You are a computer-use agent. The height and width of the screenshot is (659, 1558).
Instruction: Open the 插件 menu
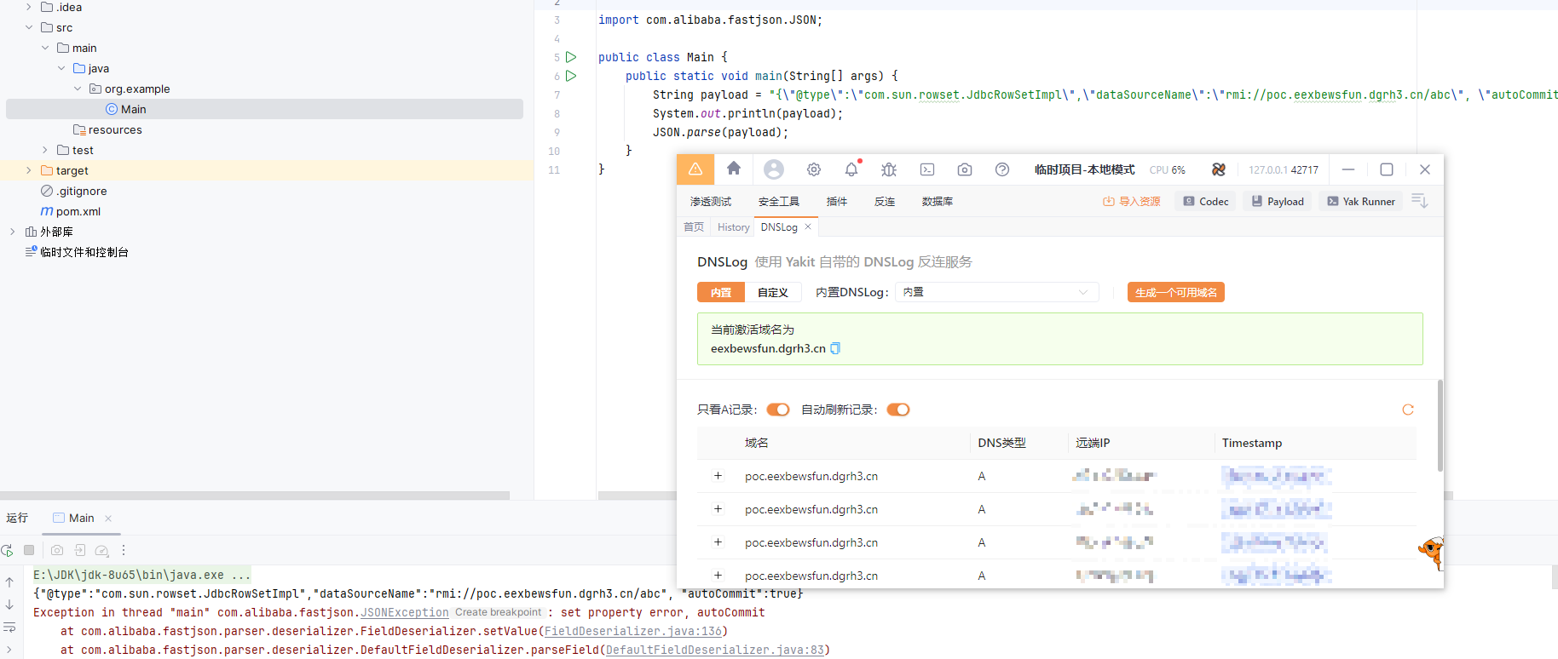tap(837, 202)
